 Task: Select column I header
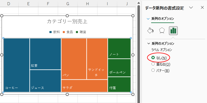107,4
